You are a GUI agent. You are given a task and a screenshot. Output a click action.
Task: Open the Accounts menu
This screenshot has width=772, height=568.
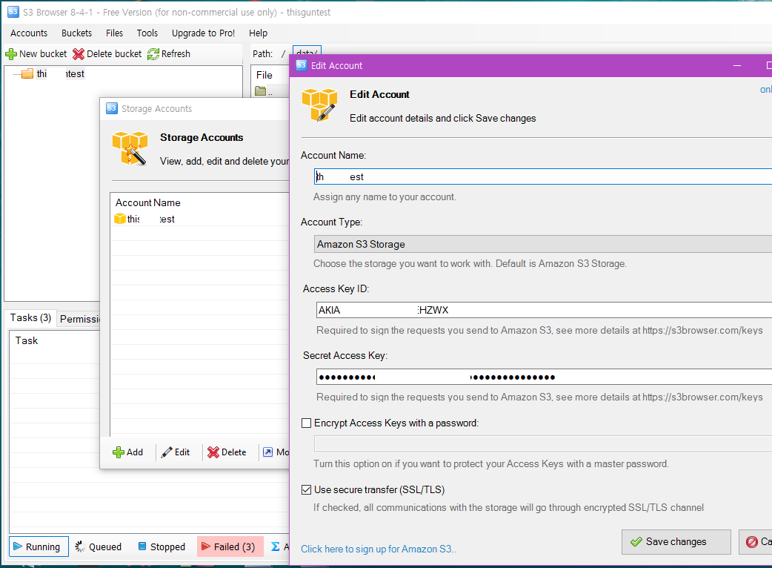29,33
